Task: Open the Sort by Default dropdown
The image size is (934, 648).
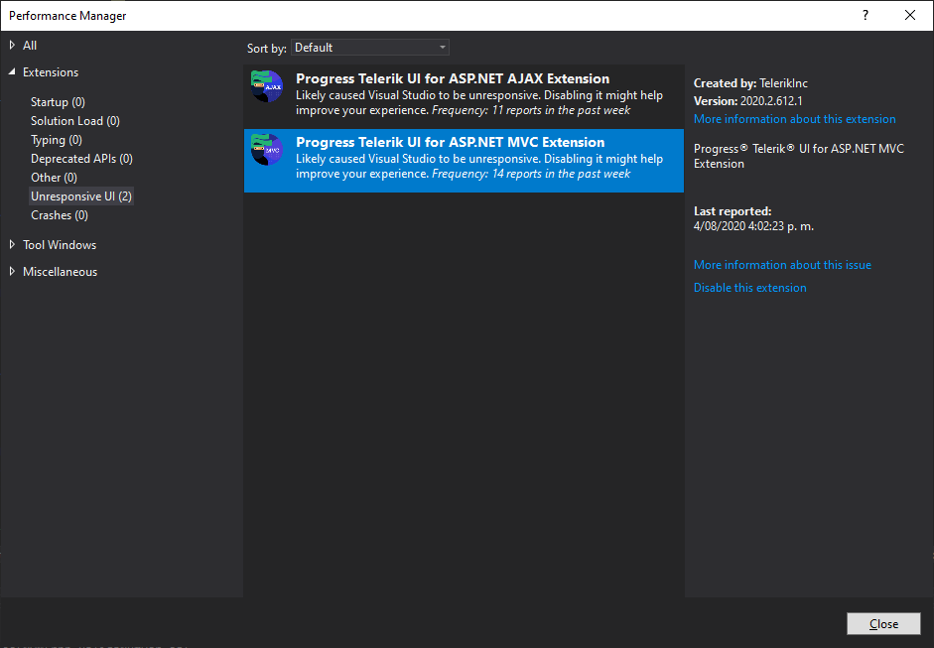Action: click(370, 48)
